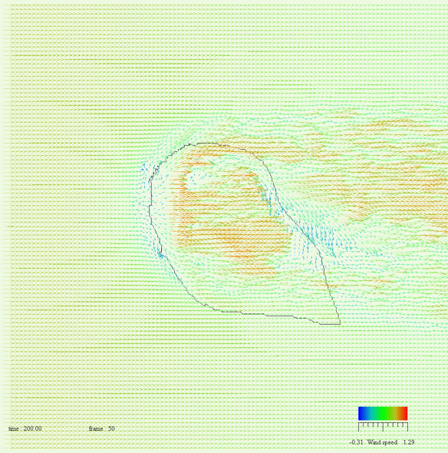Click the 'time : 200.00' readout

coord(25,428)
